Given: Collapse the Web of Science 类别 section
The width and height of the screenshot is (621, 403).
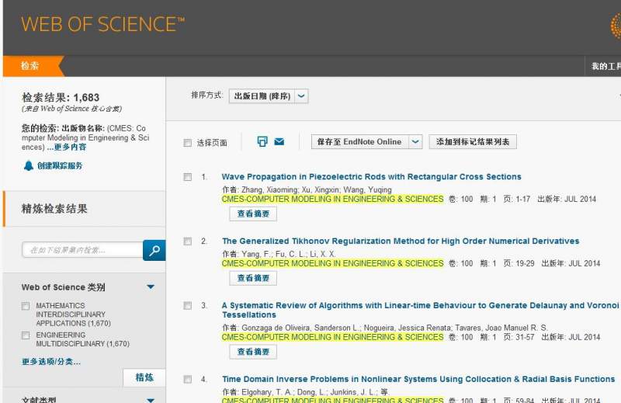Looking at the screenshot, I should click(151, 287).
